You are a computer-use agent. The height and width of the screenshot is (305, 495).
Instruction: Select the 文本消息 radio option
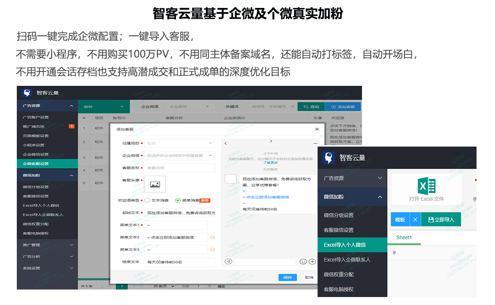(147, 200)
